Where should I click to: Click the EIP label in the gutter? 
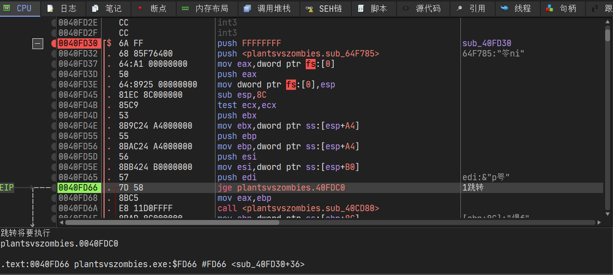7,188
